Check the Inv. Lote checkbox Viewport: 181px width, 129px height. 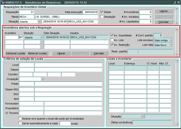coord(112,40)
